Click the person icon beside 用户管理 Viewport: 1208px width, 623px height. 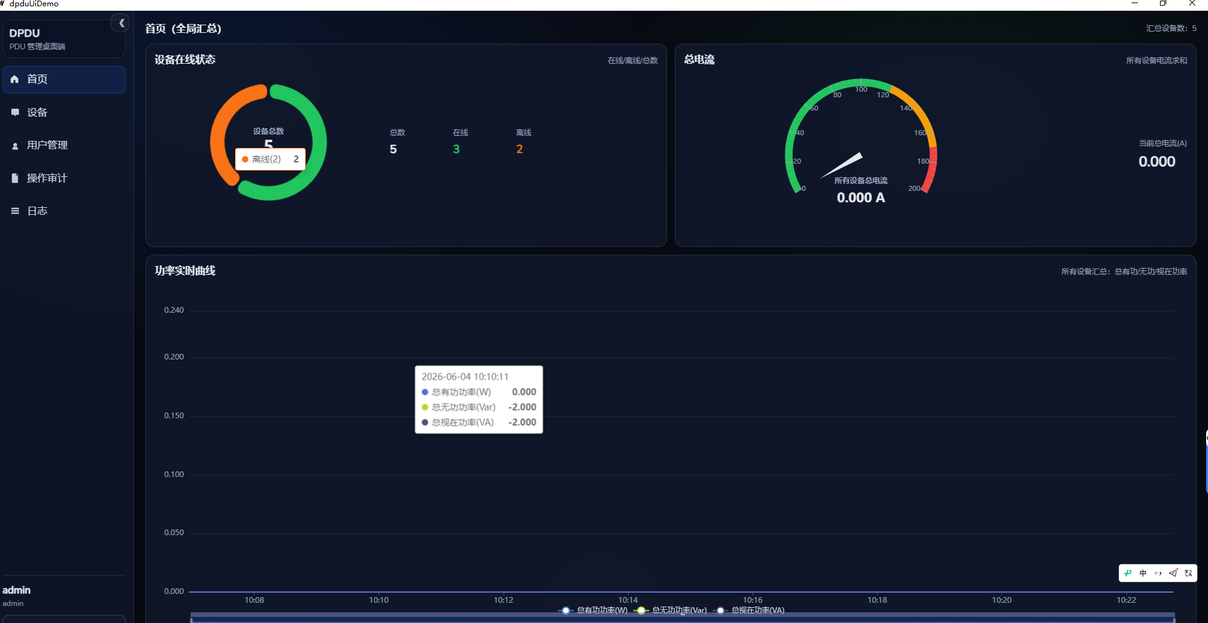(15, 146)
